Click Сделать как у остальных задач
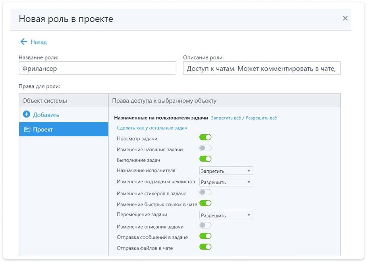Screen dimensions: 367x263 [152, 128]
